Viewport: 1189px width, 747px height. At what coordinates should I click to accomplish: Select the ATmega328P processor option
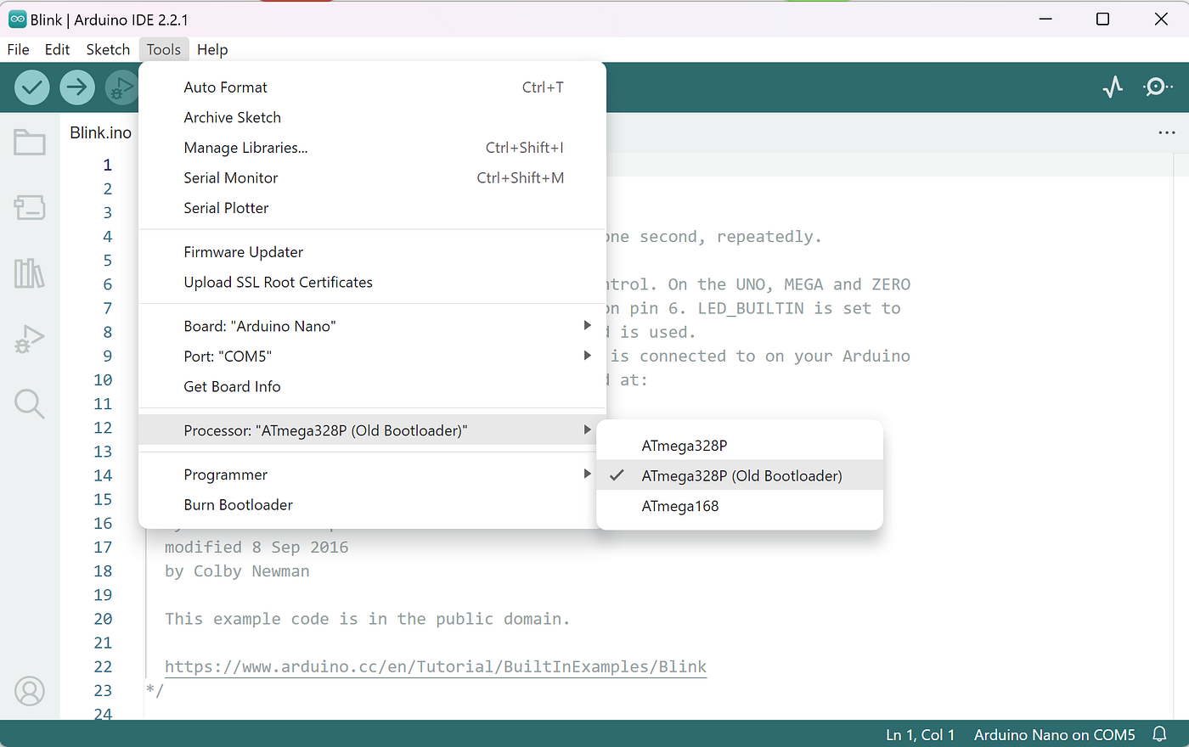click(x=740, y=446)
